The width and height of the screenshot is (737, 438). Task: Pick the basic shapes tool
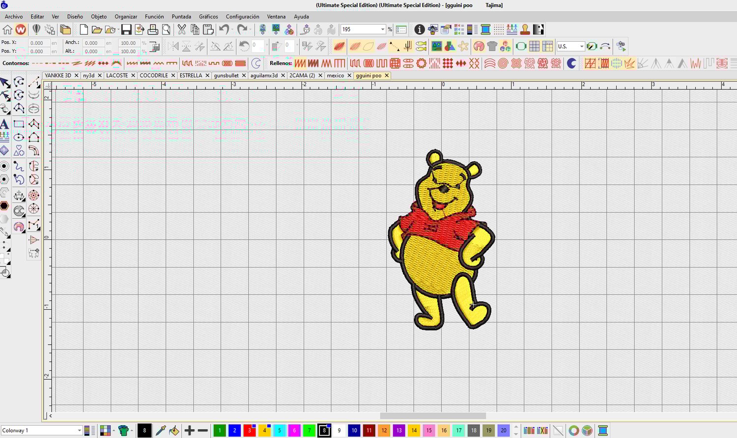[x=19, y=150]
